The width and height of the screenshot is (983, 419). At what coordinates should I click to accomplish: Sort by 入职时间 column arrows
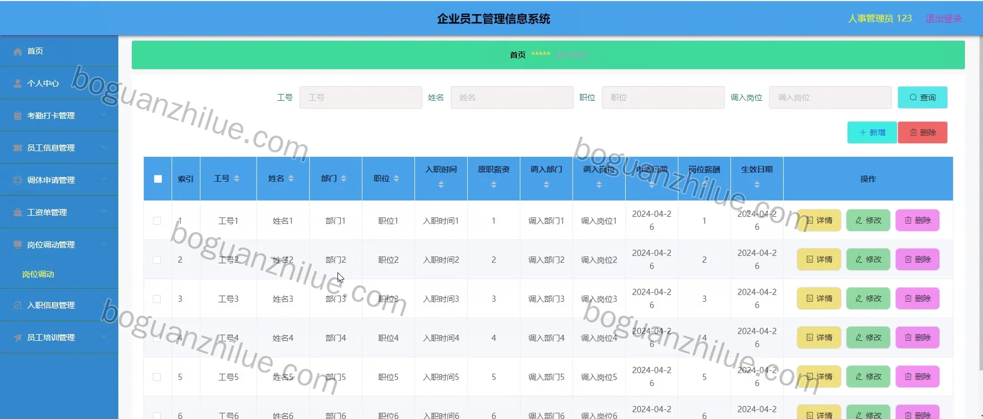click(x=441, y=185)
